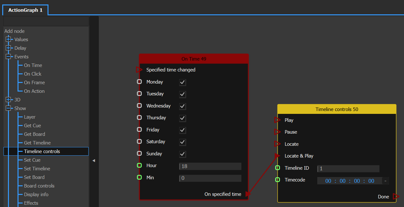Click the Locate input trigger port
This screenshot has height=207, width=404.
pyautogui.click(x=277, y=144)
